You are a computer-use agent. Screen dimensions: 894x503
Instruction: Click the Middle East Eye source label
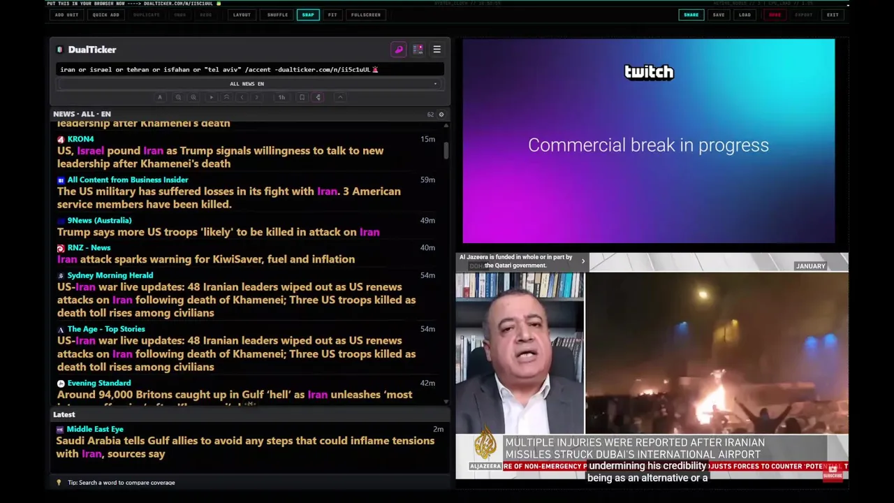pyautogui.click(x=95, y=429)
